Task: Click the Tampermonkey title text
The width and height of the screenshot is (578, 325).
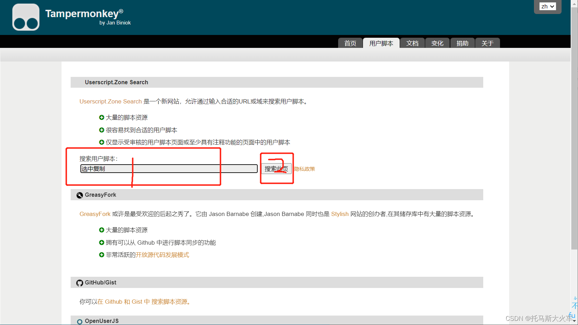Action: tap(84, 13)
